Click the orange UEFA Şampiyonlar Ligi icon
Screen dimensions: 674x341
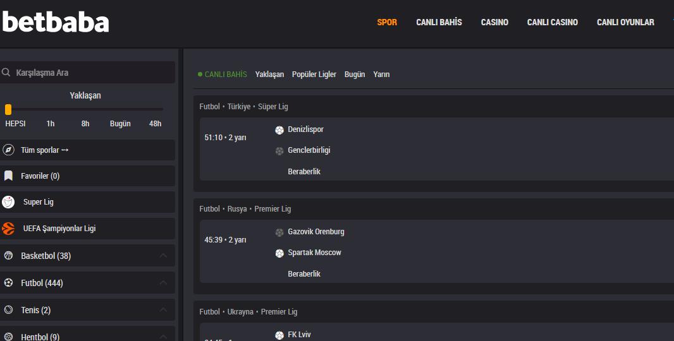click(8, 229)
